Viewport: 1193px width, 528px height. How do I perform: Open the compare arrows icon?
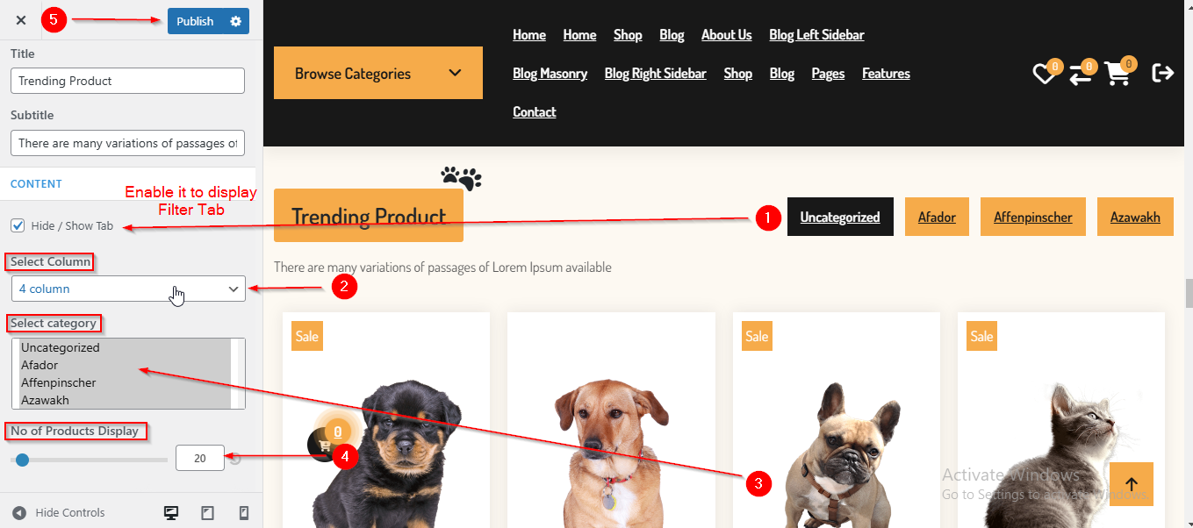click(1080, 74)
